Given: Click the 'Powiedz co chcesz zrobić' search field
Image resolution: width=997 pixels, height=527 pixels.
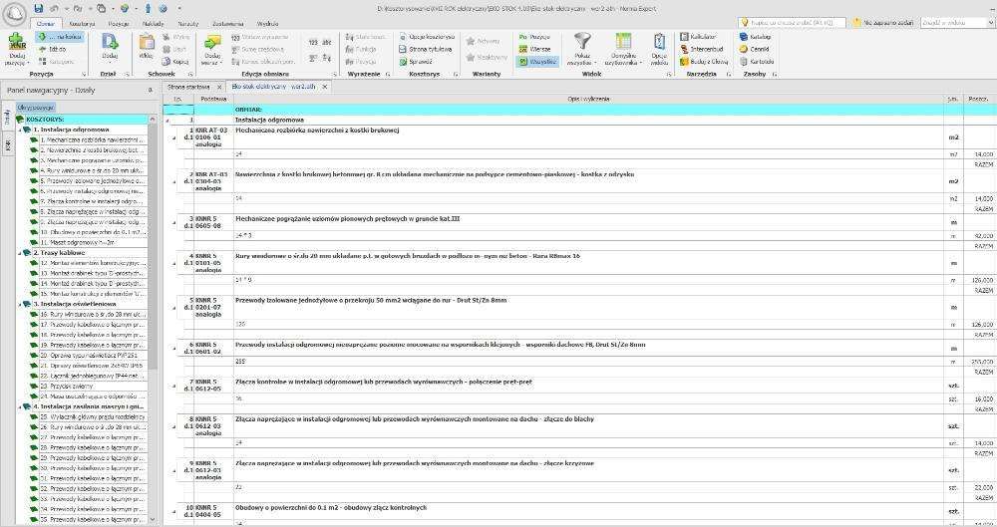Looking at the screenshot, I should [793, 22].
